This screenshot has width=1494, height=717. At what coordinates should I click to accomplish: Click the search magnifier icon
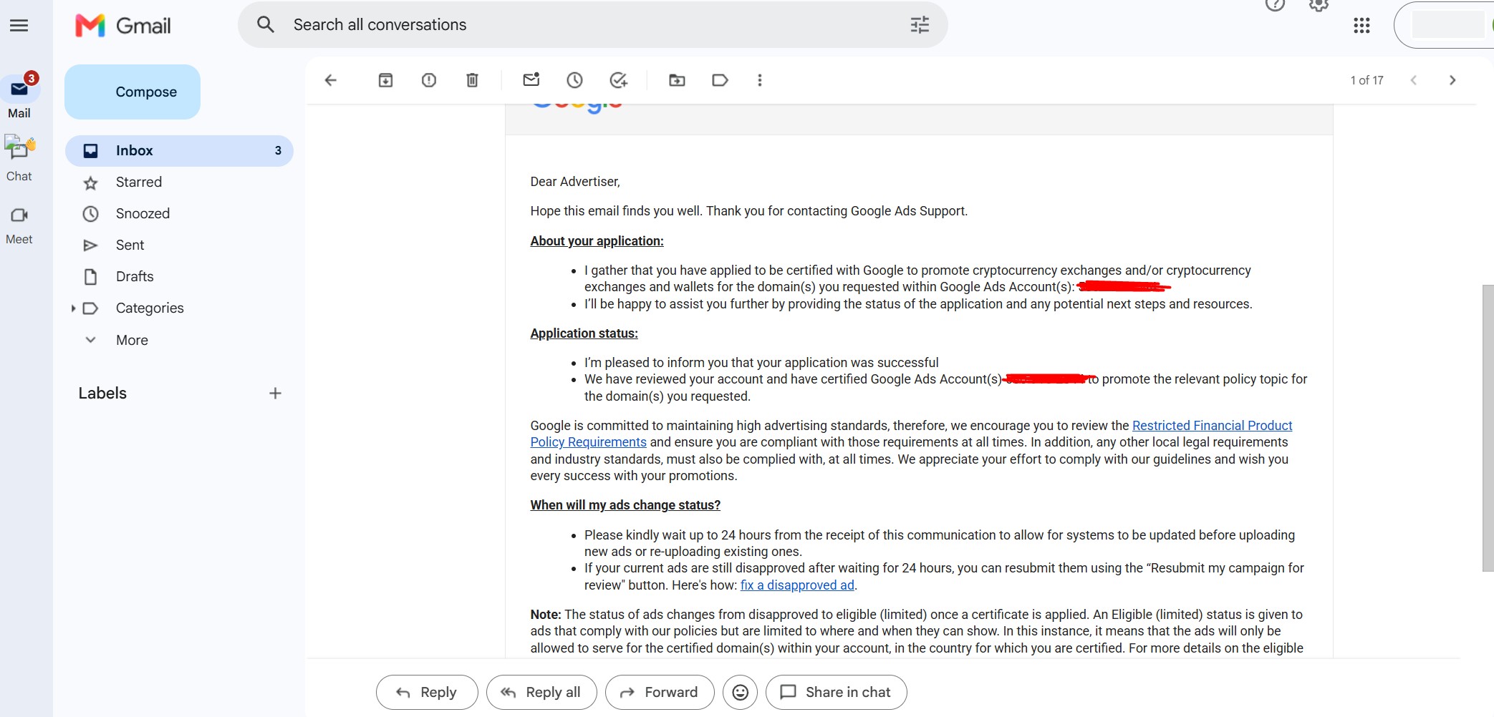[x=266, y=24]
